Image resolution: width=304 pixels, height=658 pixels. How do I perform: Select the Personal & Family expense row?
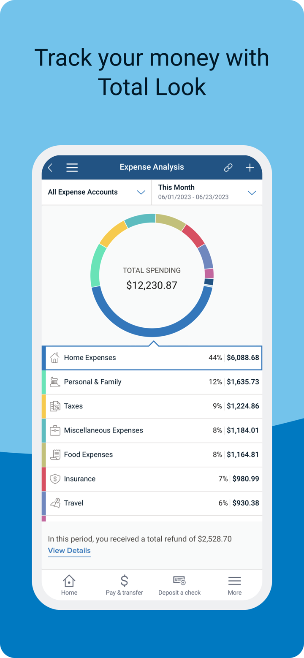click(x=152, y=382)
